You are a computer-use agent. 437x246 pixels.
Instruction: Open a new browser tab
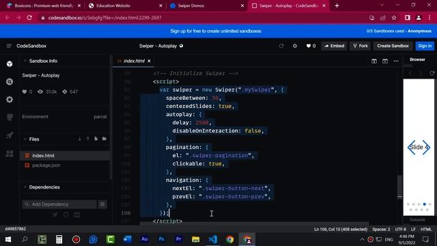coord(337,5)
